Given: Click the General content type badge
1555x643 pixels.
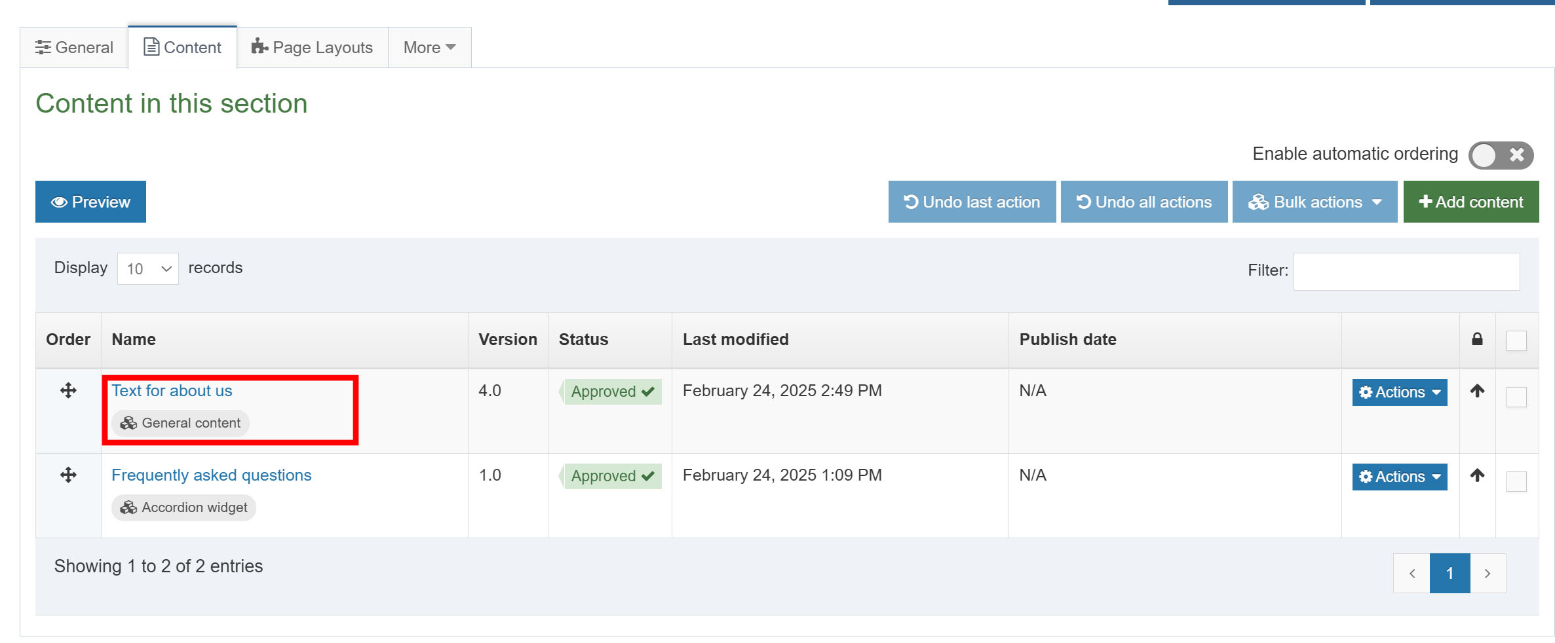Looking at the screenshot, I should pyautogui.click(x=181, y=423).
